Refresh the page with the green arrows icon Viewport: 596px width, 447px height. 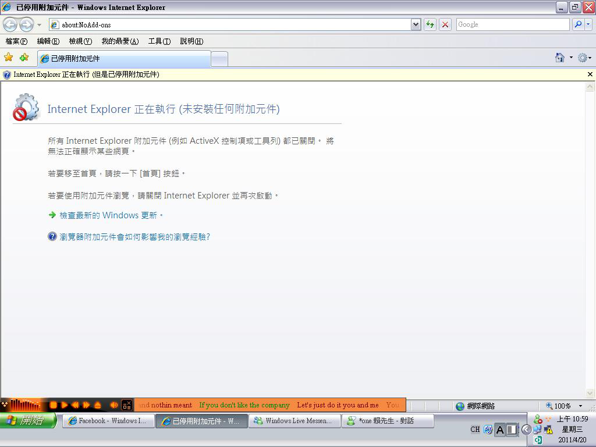[x=430, y=24]
